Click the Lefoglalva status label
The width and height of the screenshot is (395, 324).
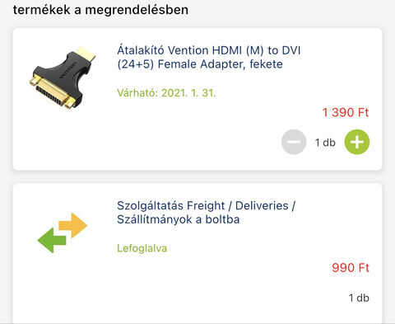(x=142, y=248)
